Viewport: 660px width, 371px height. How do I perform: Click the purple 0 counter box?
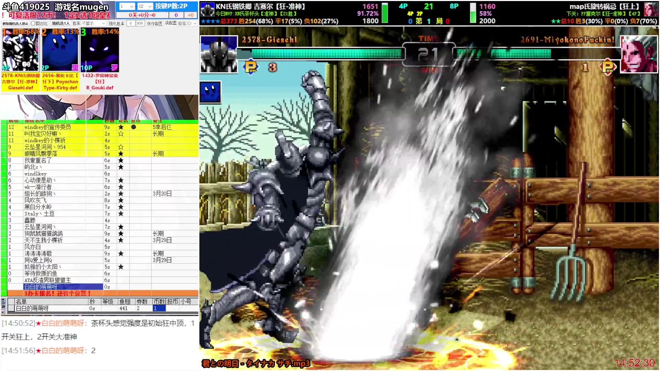point(176,15)
